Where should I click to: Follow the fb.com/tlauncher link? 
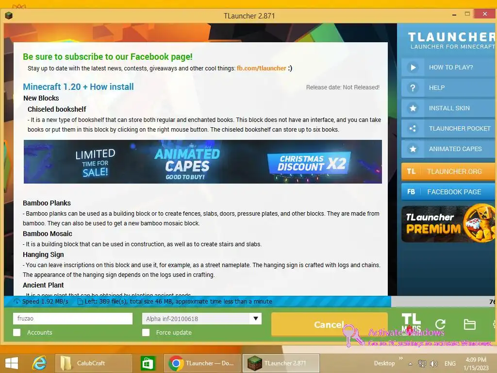pyautogui.click(x=262, y=68)
